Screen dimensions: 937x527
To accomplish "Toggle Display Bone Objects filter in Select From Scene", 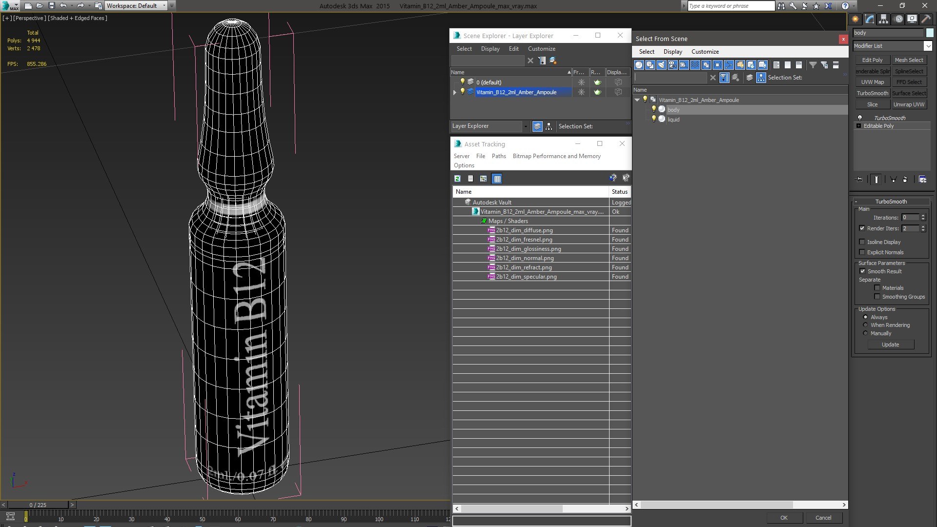I will [x=729, y=65].
